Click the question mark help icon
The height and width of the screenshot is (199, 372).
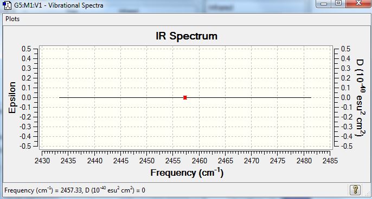coord(355,190)
